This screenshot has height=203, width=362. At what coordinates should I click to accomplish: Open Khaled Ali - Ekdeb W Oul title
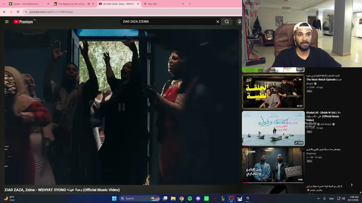(x=323, y=116)
